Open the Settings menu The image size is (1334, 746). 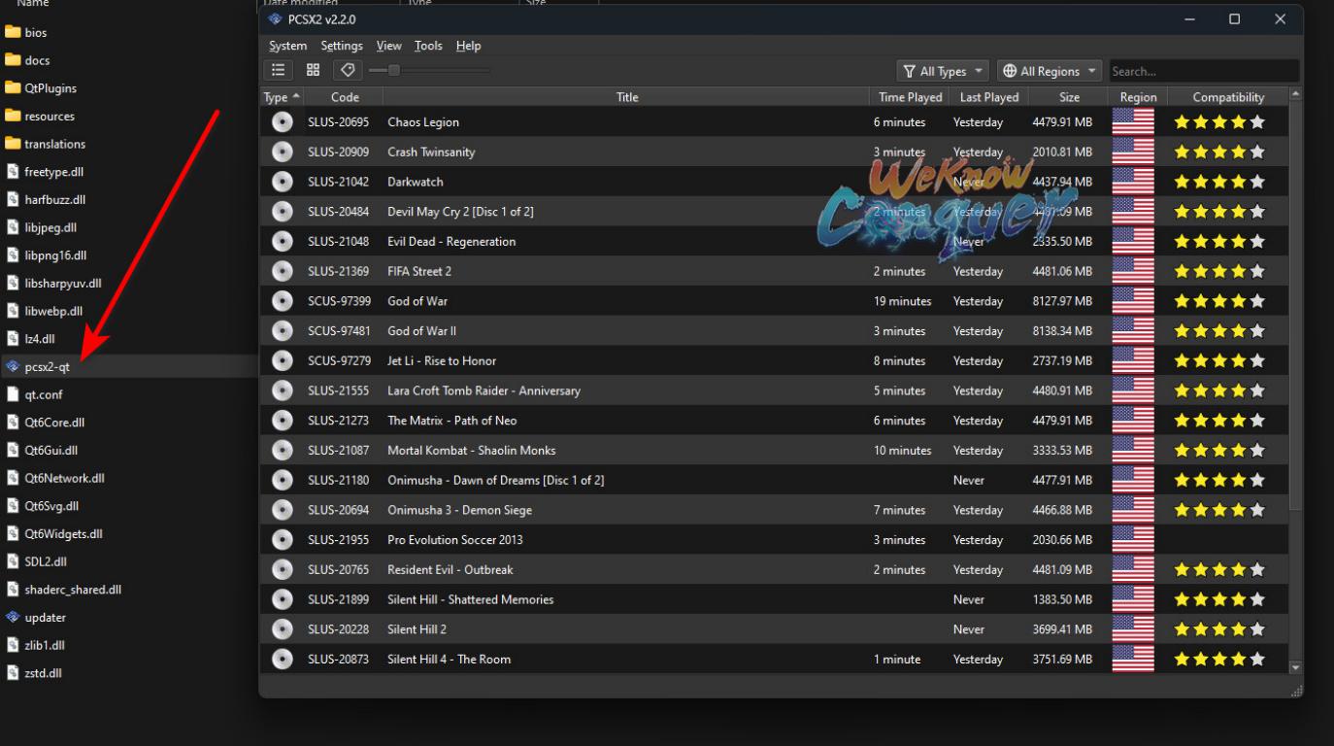342,46
